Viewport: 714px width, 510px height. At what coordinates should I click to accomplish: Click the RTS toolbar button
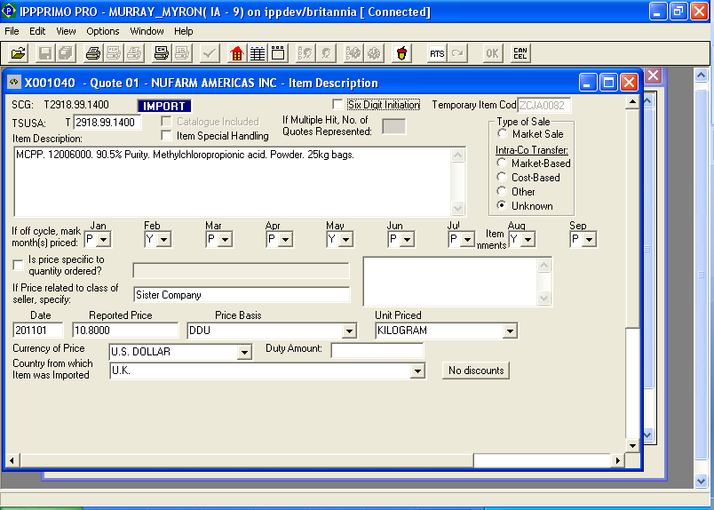click(x=437, y=53)
